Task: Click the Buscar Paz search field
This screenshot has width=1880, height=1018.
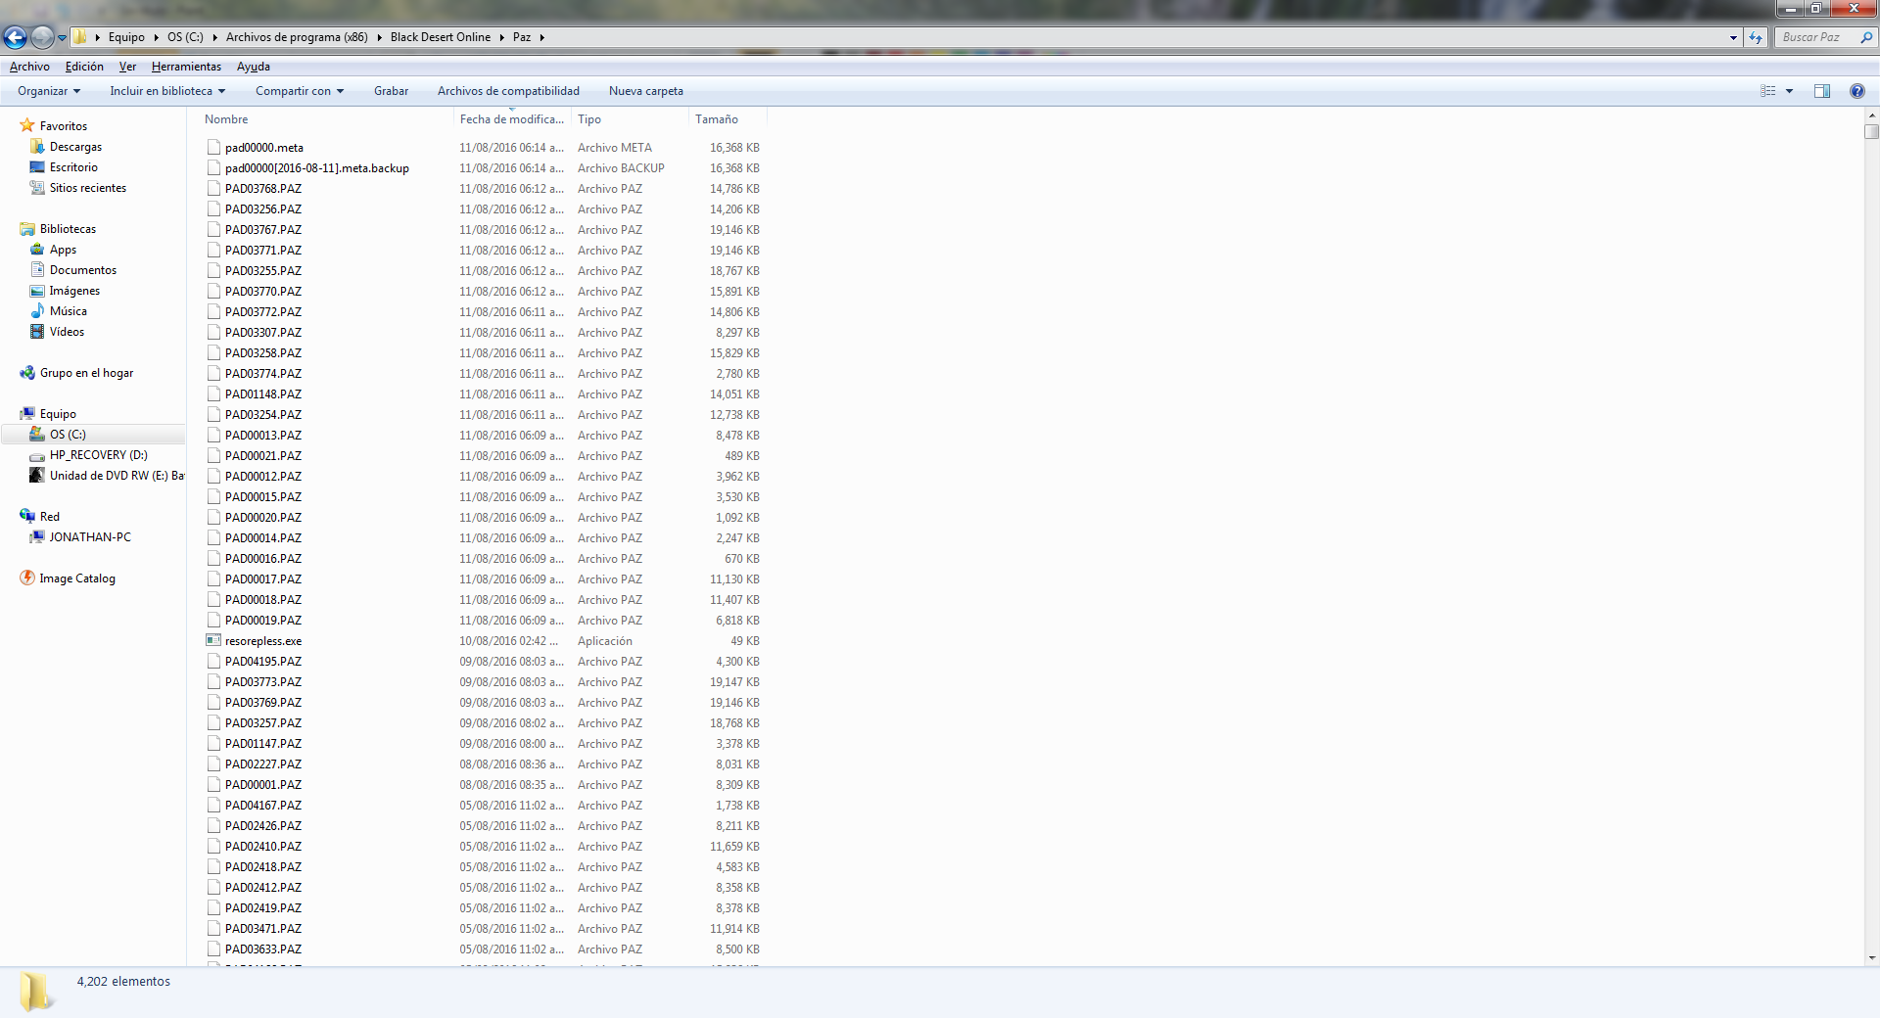Action: [1814, 37]
